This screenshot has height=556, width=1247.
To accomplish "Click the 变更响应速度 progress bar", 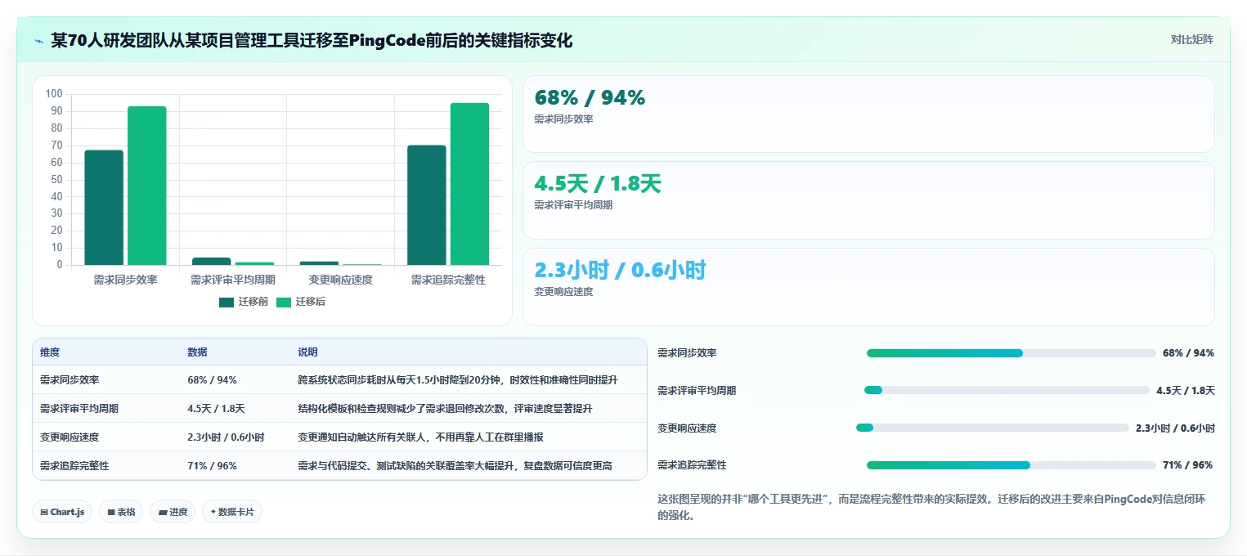I will [992, 428].
